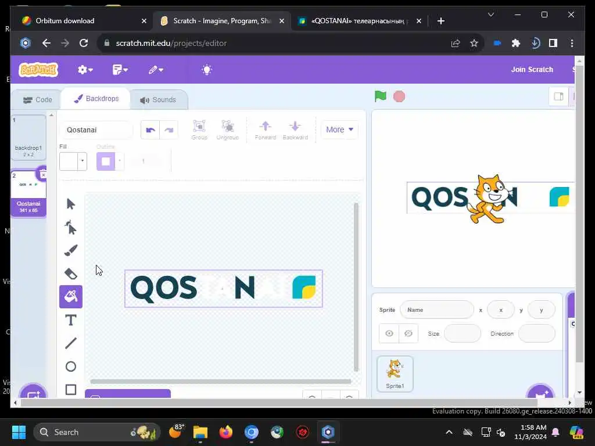Click the Convert to Bitmap purple button
595x446 pixels.
(128, 394)
